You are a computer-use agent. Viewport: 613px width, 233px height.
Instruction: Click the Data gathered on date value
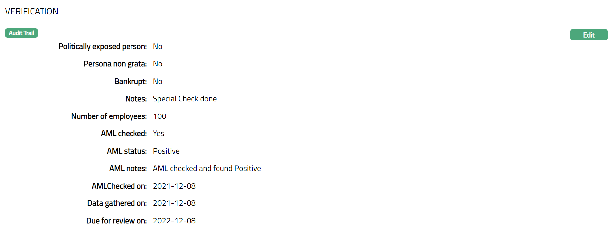tap(174, 203)
